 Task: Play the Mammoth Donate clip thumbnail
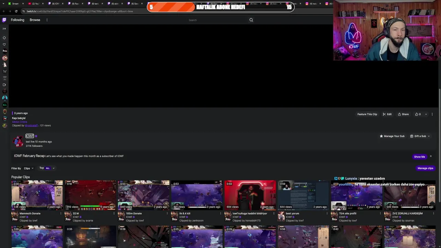pos(37,195)
